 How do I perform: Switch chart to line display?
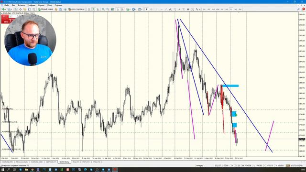pyautogui.click(x=98, y=9)
